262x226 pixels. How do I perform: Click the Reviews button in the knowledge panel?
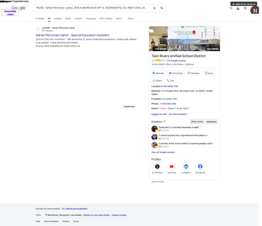tap(193, 73)
